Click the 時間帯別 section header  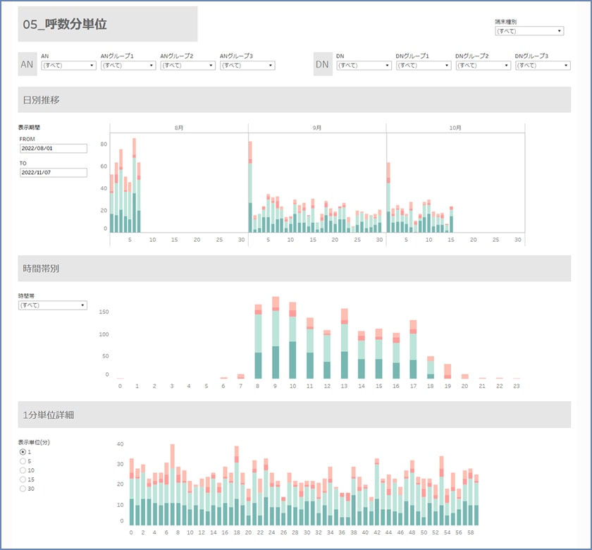[x=295, y=269]
